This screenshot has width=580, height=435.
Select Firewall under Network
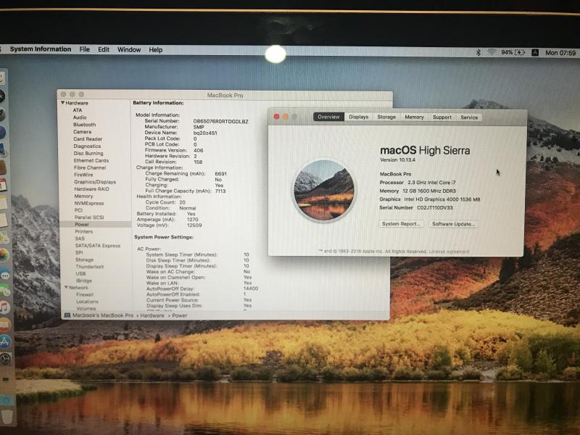pyautogui.click(x=85, y=294)
